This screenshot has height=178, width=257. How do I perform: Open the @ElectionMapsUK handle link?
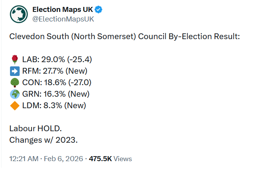pos(63,19)
